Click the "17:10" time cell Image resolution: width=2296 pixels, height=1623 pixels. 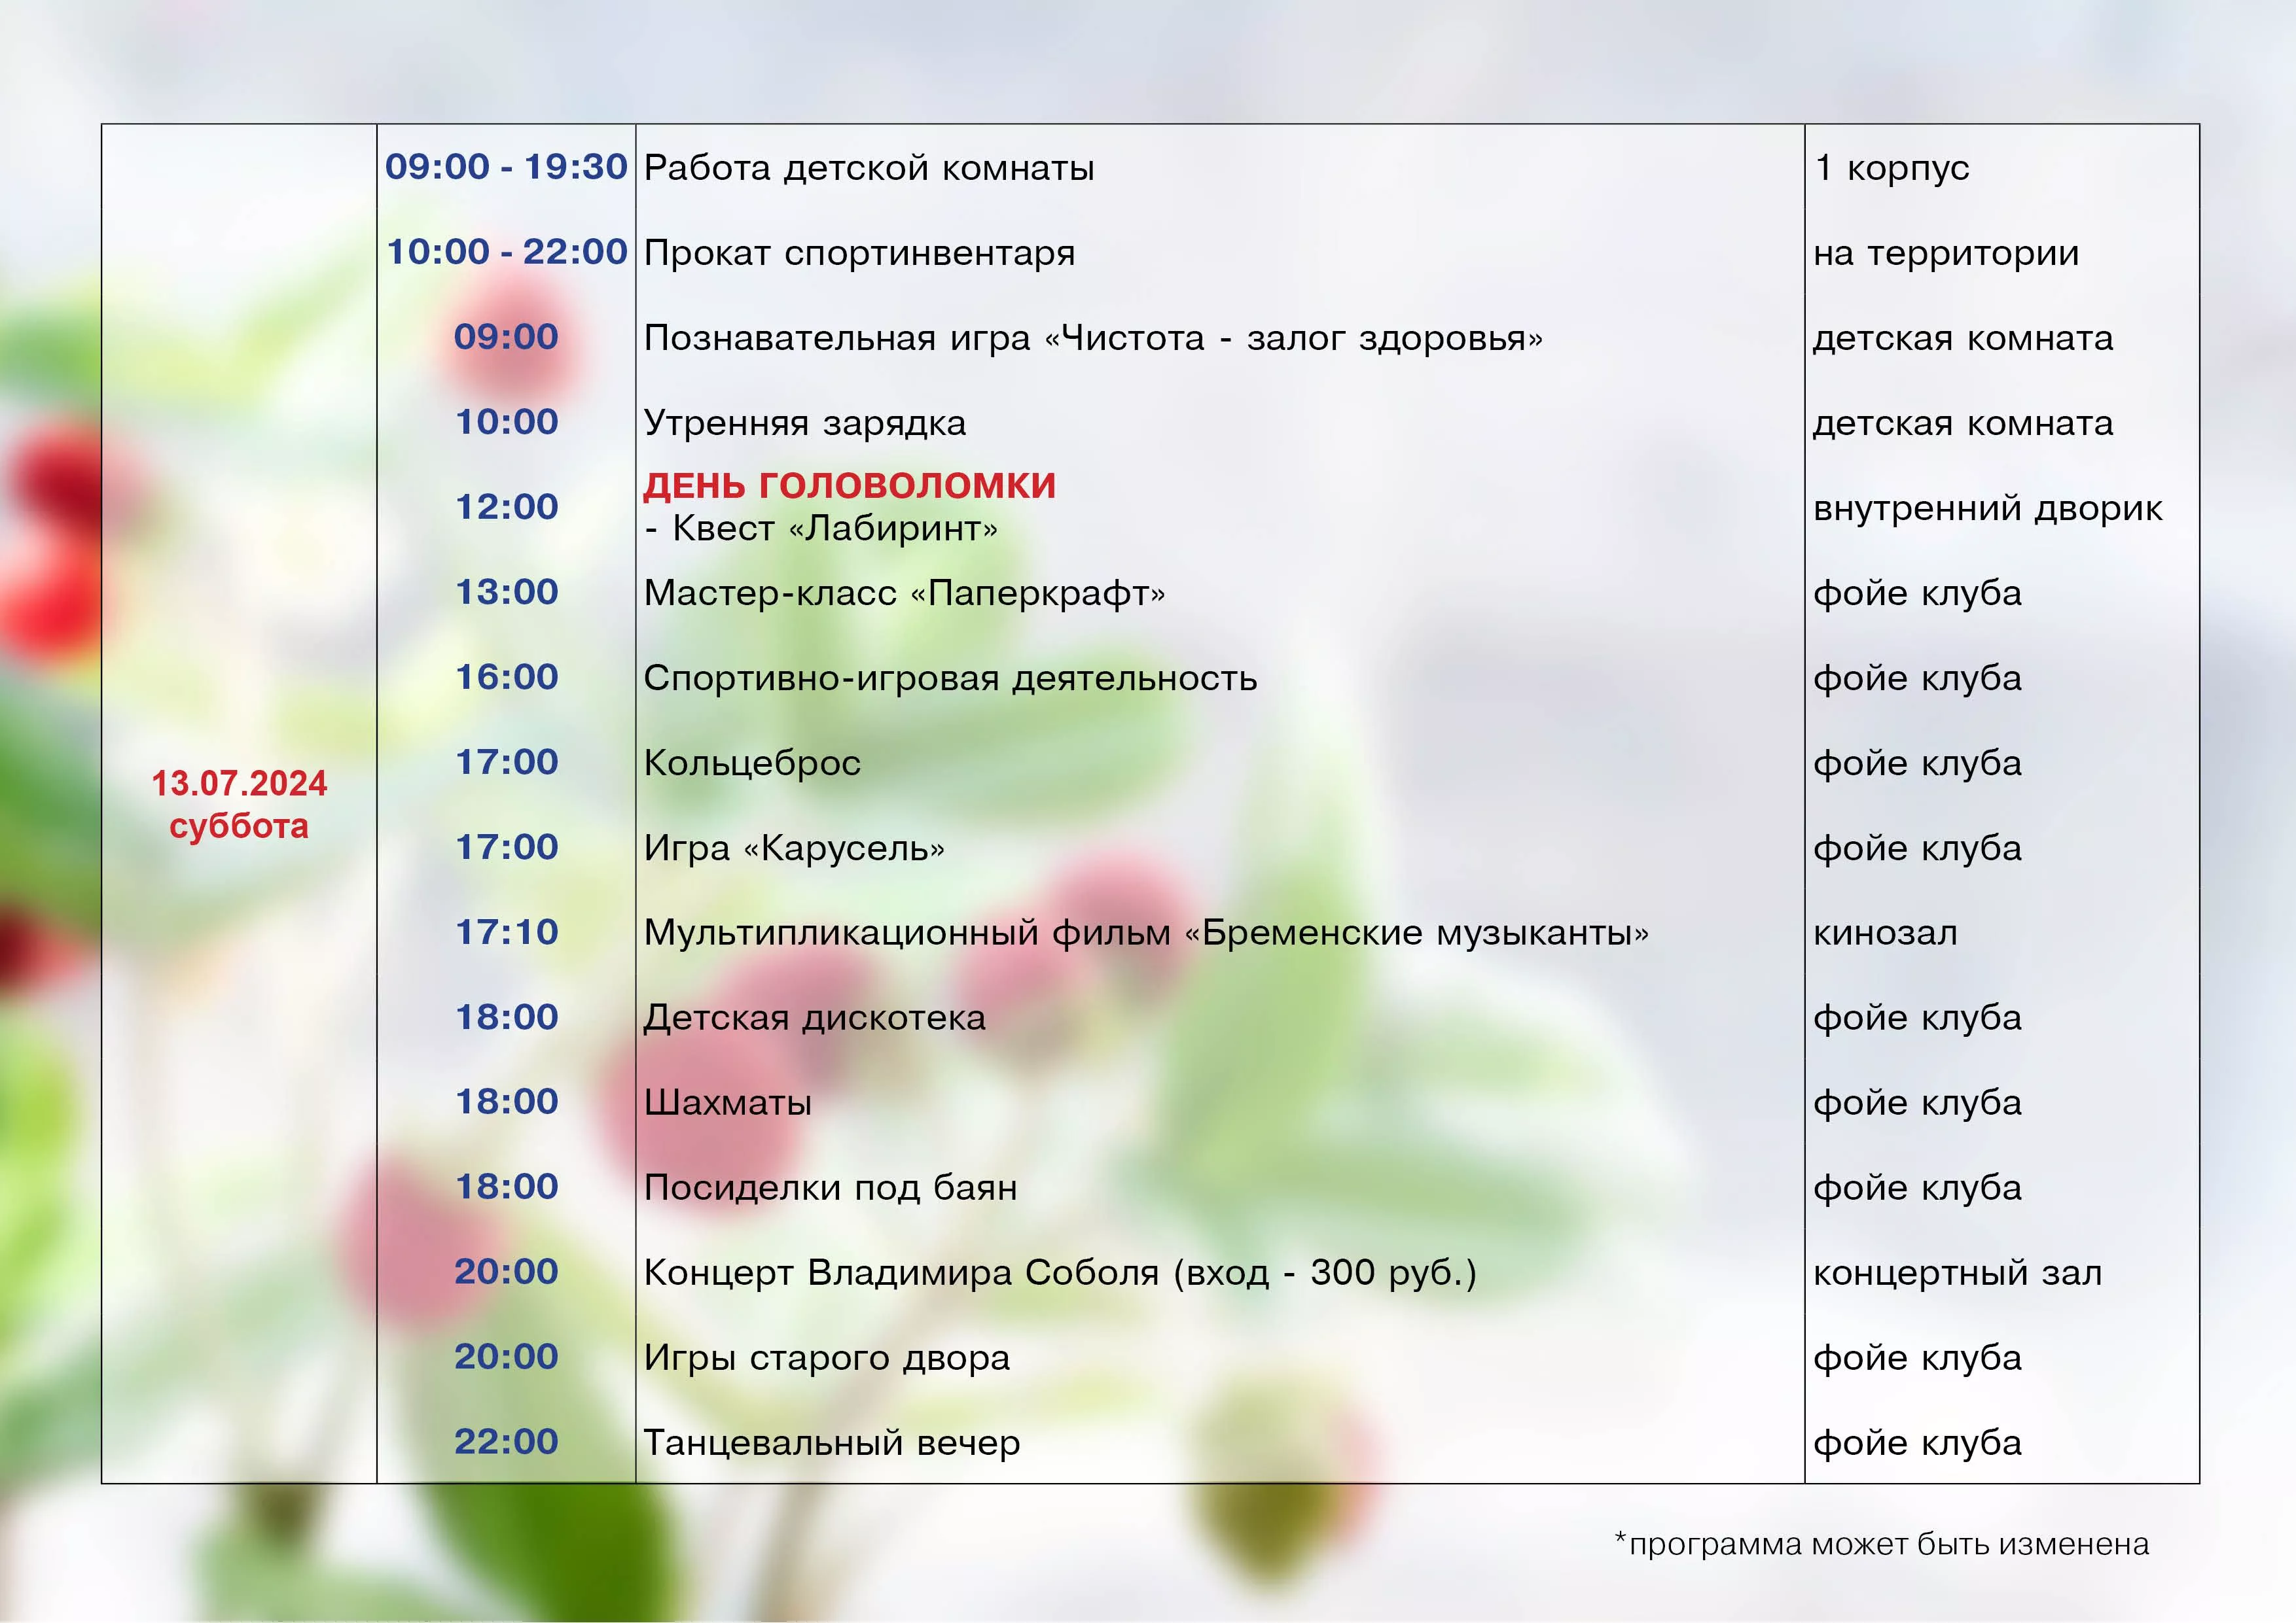[506, 932]
